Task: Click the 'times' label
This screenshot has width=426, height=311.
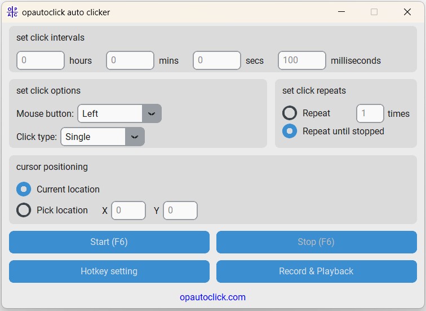Action: (398, 113)
